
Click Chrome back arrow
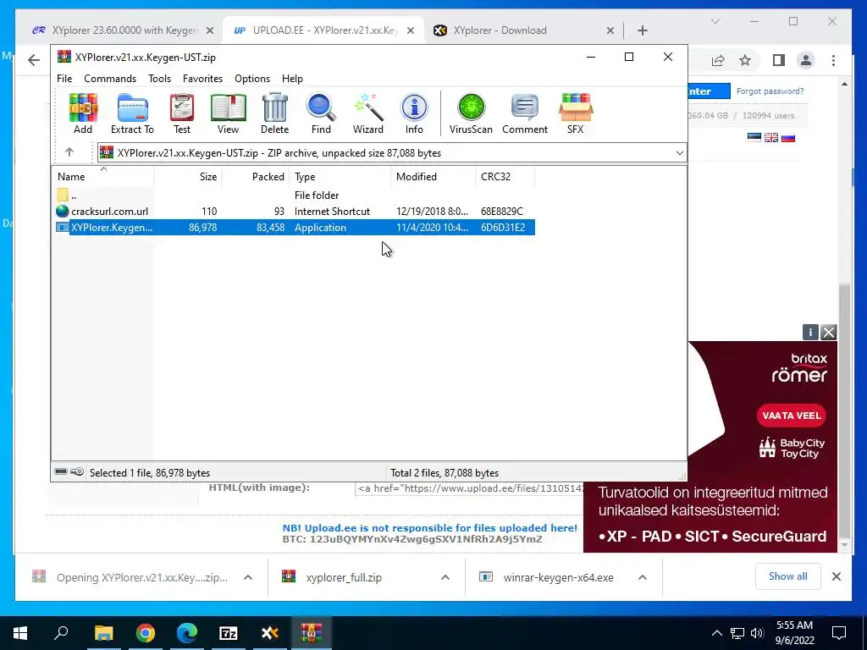(34, 60)
